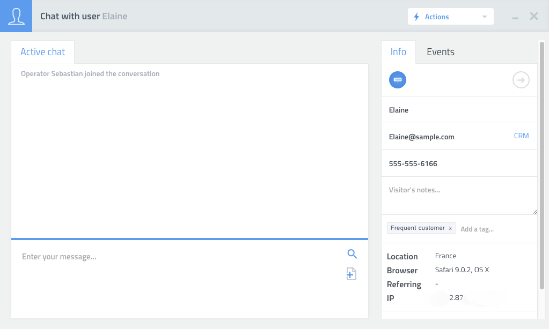Click the attach file icon

click(x=351, y=274)
